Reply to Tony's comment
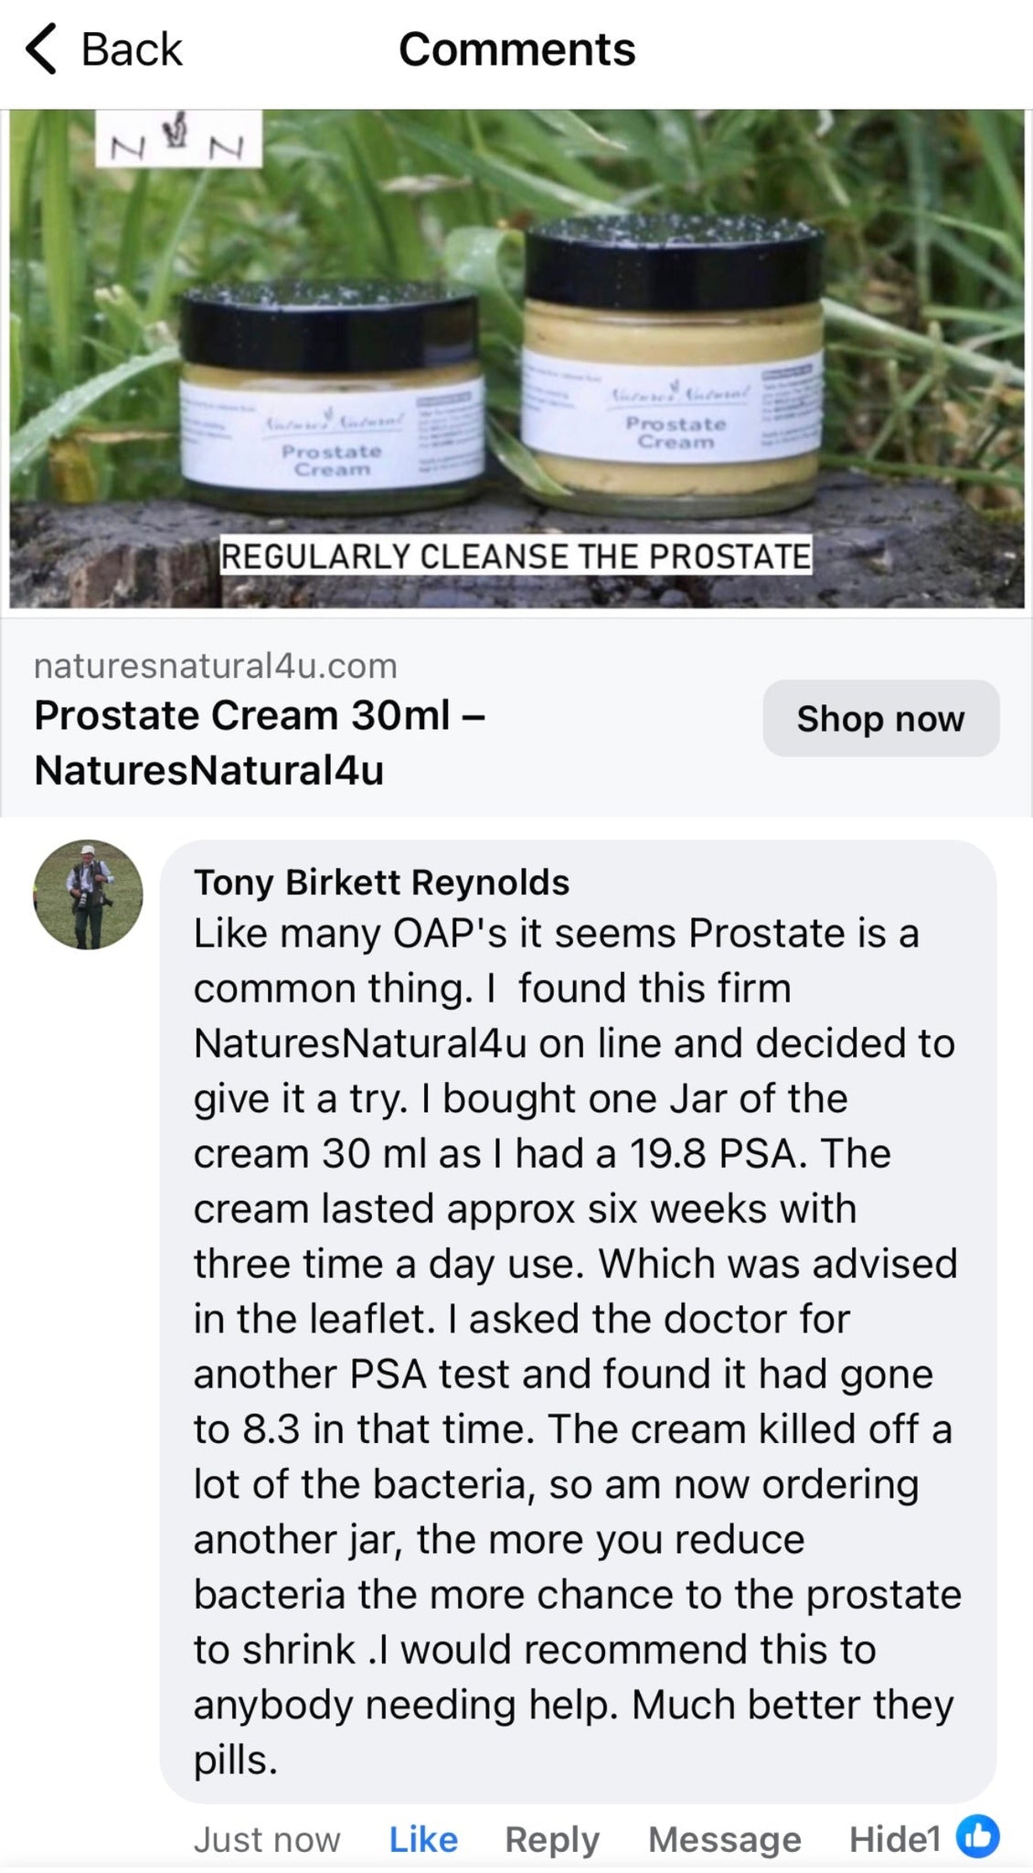This screenshot has height=1873, width=1033. pyautogui.click(x=552, y=1839)
